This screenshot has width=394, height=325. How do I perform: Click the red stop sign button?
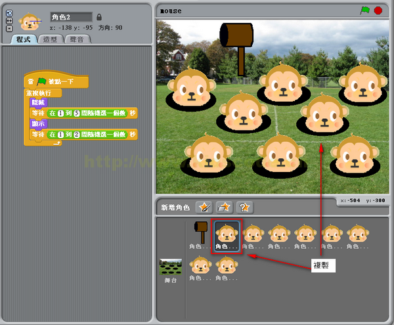tap(378, 11)
